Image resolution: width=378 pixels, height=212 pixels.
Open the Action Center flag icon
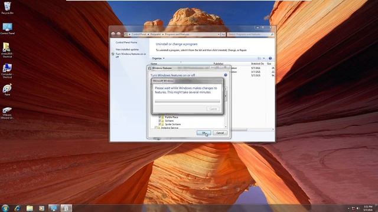tap(353, 208)
